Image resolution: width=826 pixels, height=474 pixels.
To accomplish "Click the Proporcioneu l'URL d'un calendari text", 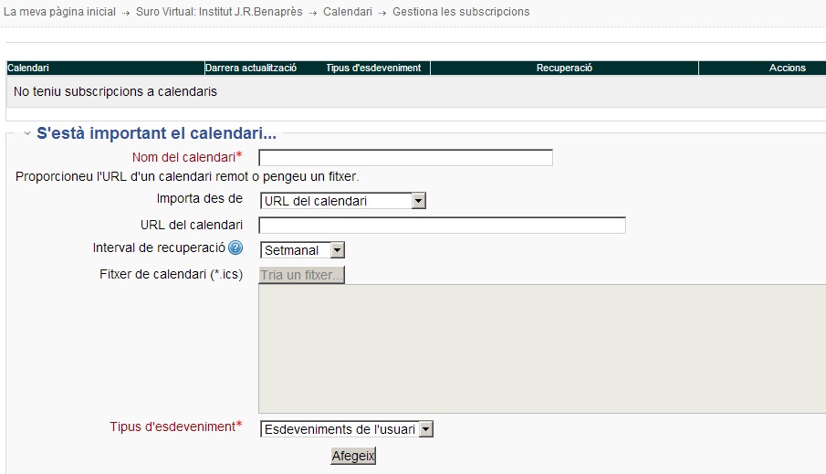I will coord(187,176).
